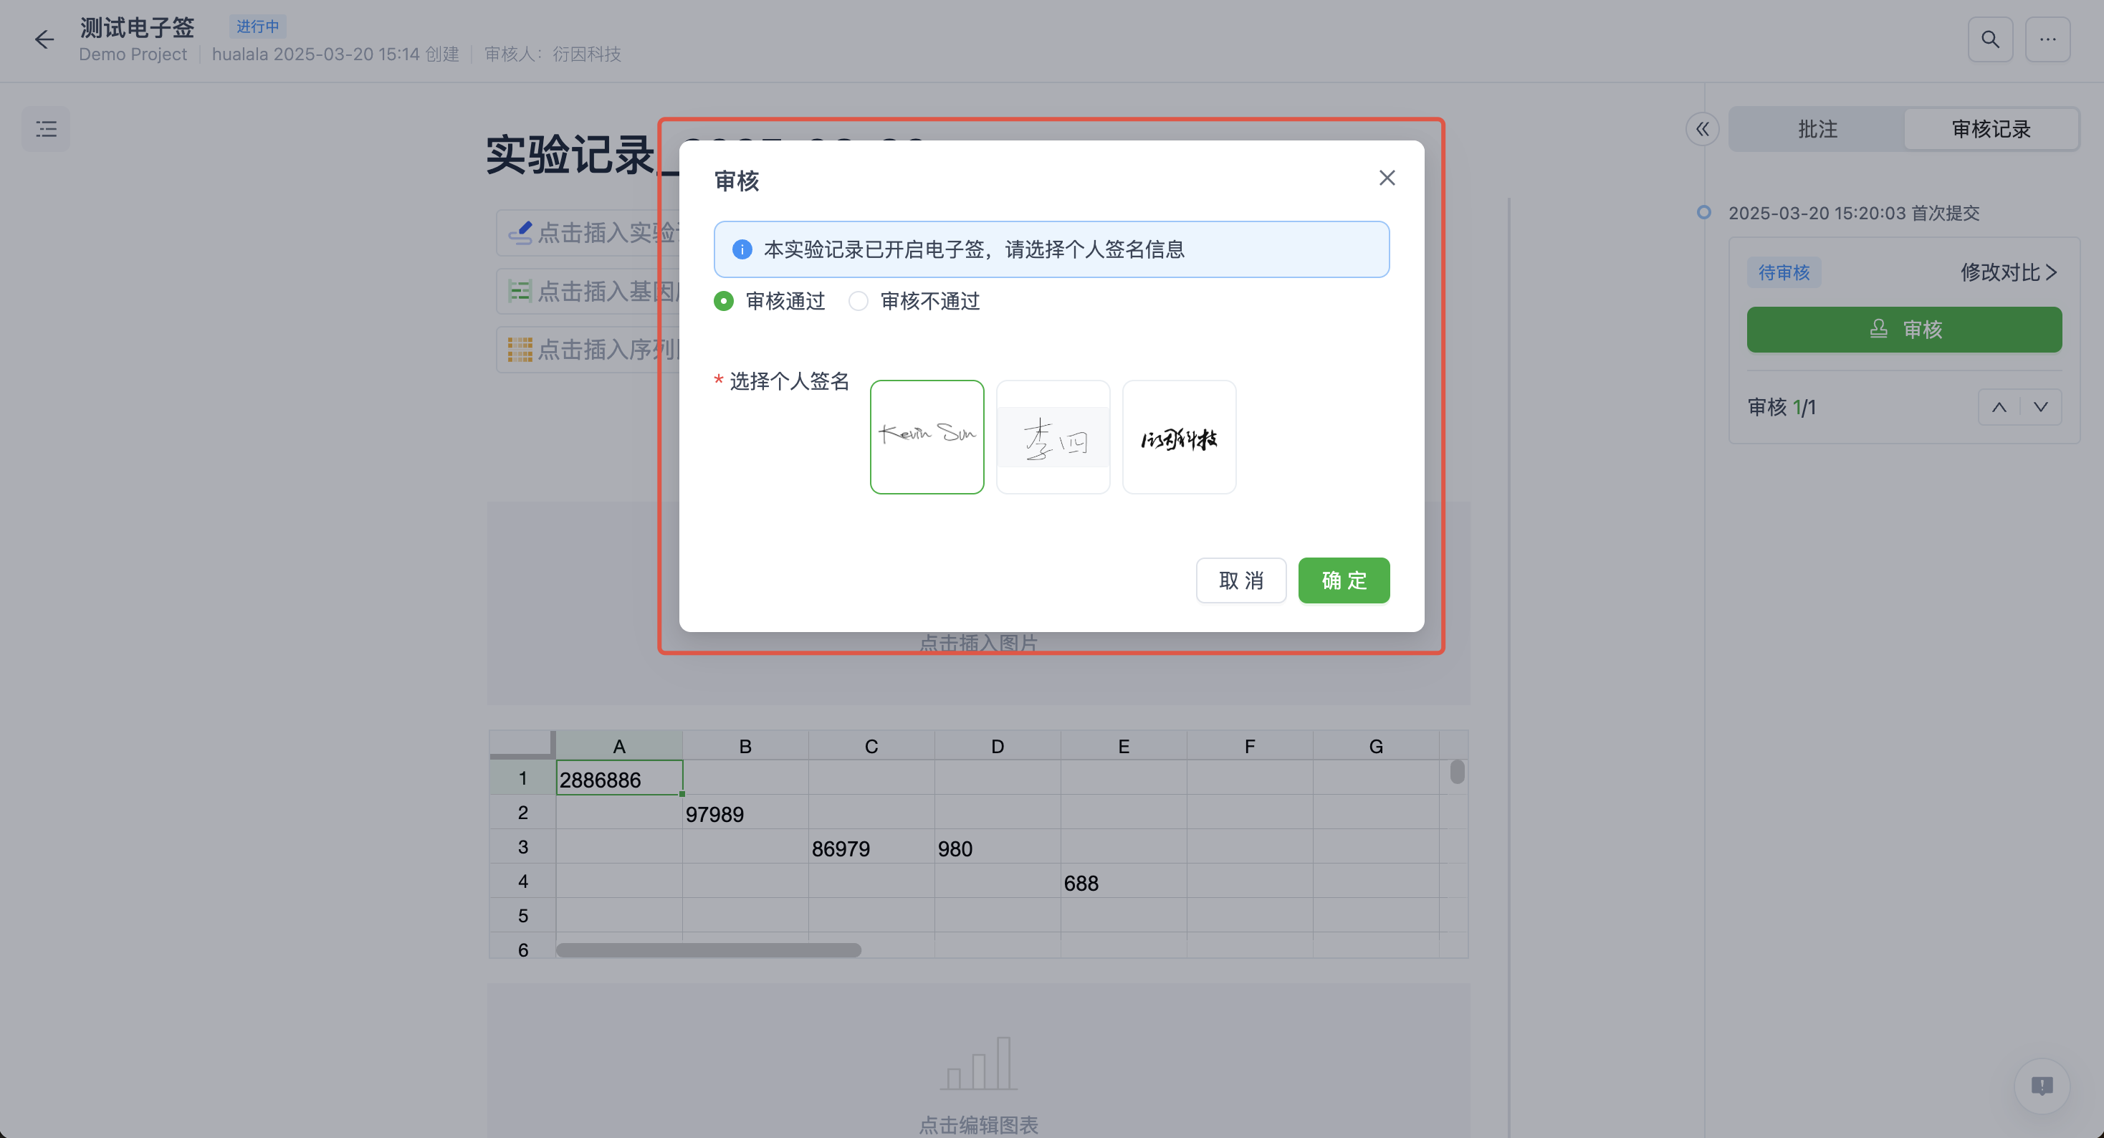Go to previous review with up chevron
This screenshot has height=1138, width=2104.
click(x=1998, y=407)
